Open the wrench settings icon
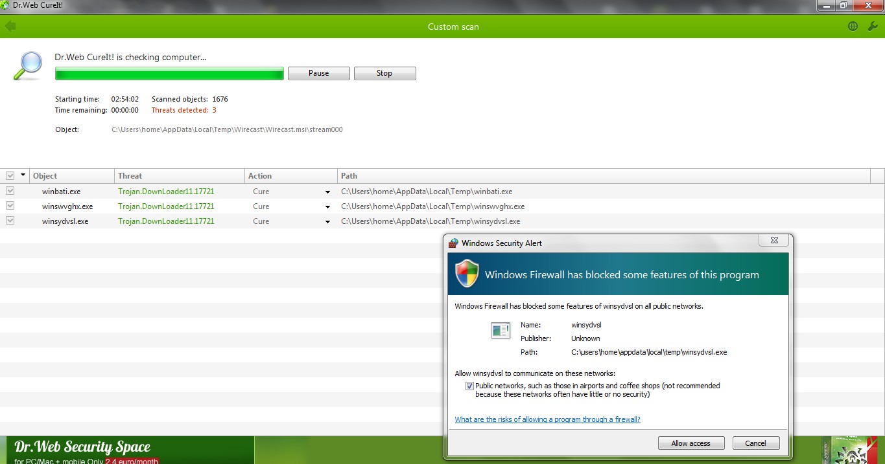This screenshot has height=464, width=885. coord(871,27)
